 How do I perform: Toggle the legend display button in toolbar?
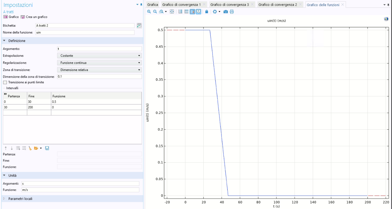click(x=199, y=12)
